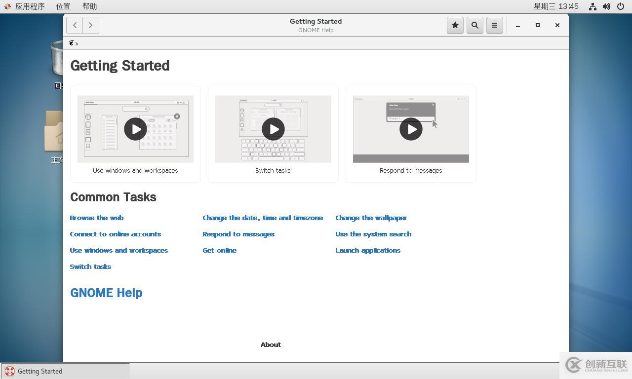
Task: Open the Change the wallpaper link
Action: coord(371,218)
